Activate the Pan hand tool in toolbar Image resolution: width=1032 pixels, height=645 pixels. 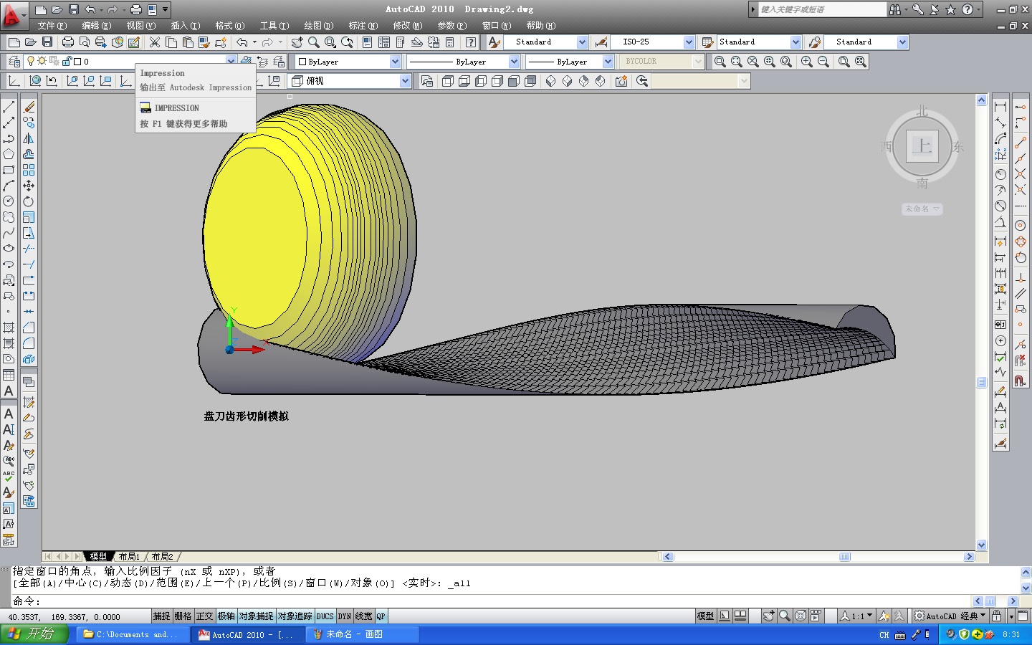(297, 42)
